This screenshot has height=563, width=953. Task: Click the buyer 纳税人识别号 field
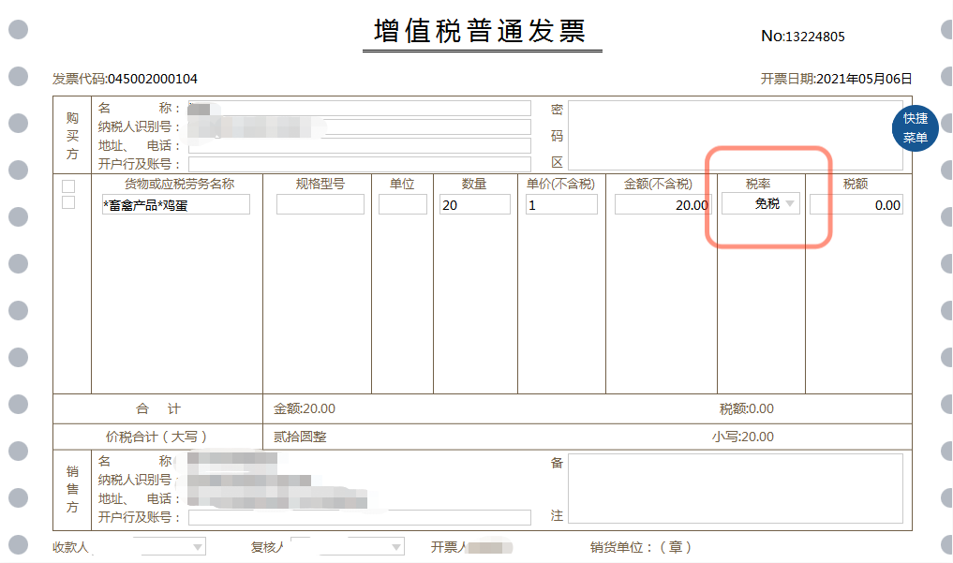(359, 127)
